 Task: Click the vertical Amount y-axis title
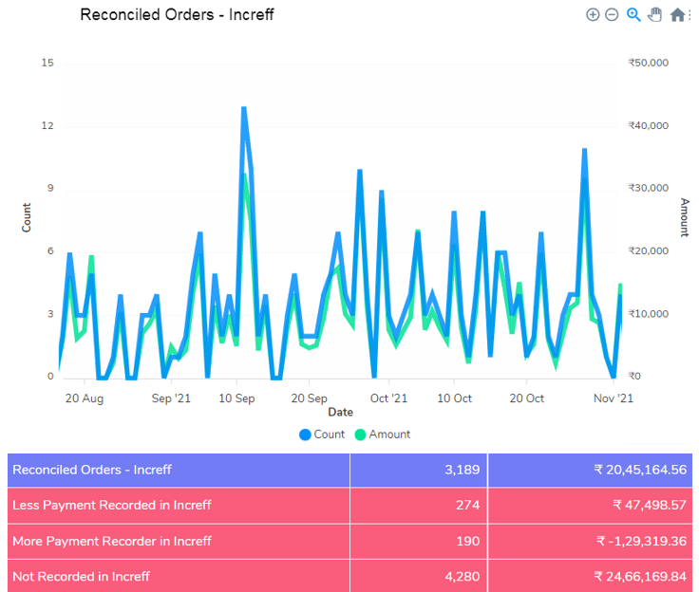click(x=685, y=217)
